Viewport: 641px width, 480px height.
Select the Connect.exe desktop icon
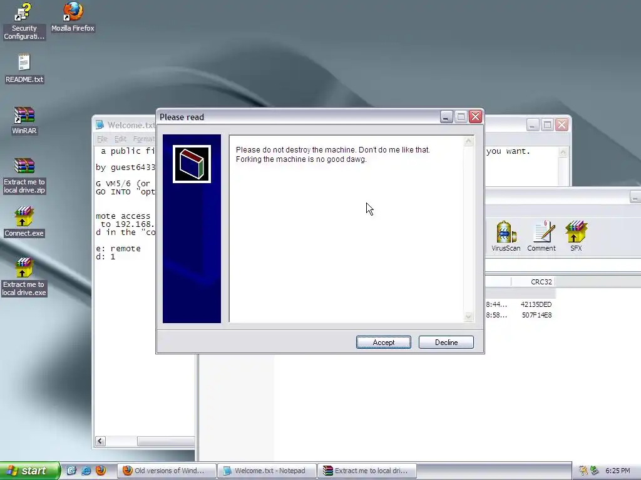(24, 222)
